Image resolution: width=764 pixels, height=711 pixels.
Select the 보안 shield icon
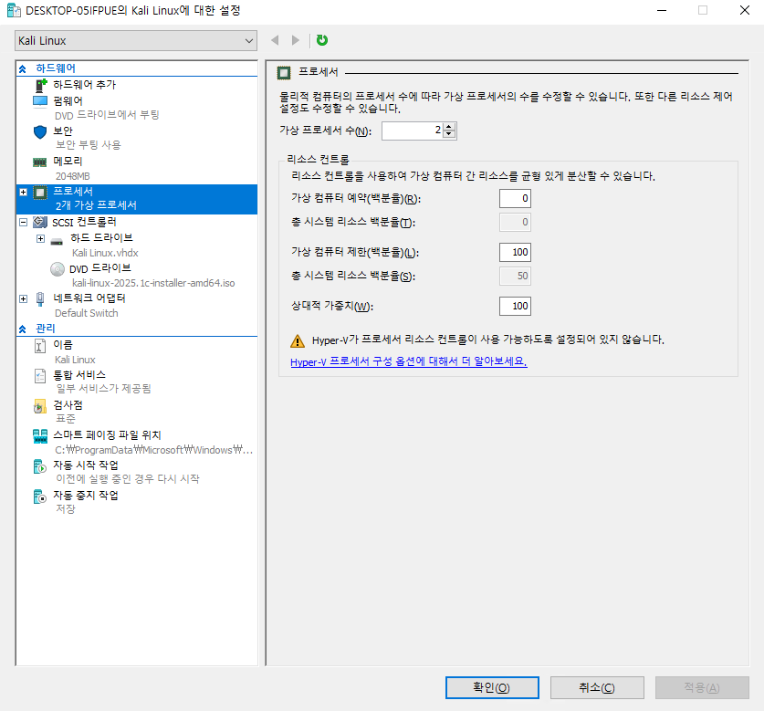pyautogui.click(x=40, y=131)
